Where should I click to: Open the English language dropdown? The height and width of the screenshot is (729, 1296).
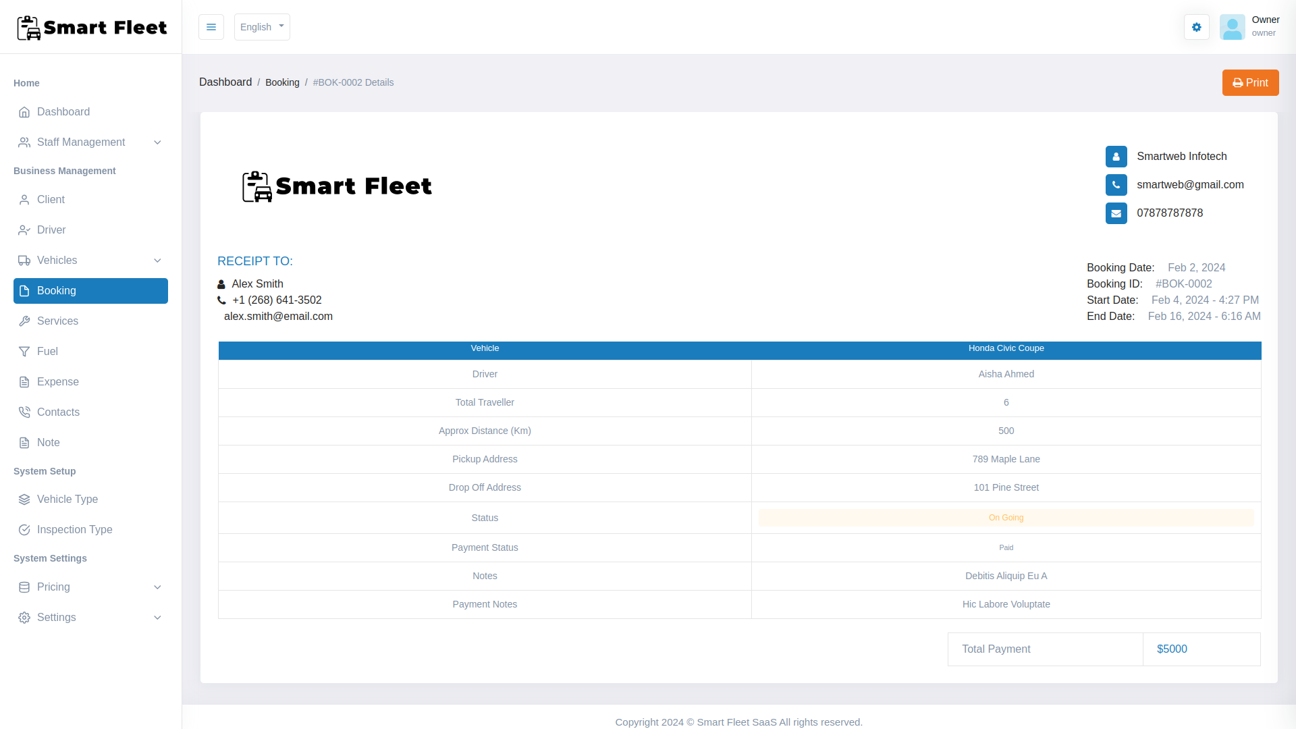coord(261,27)
